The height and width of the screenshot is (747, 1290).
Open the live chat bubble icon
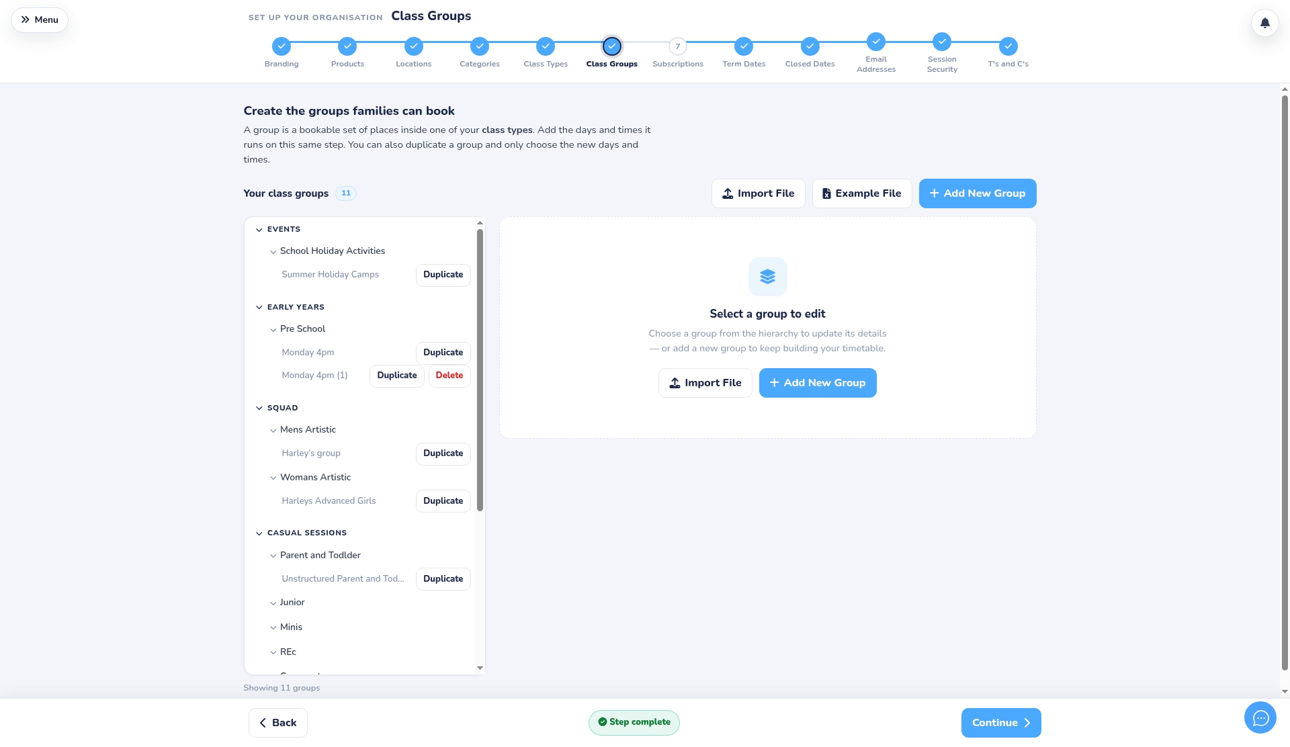(1260, 718)
